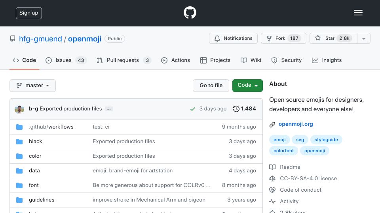Click the Star 2.8k button
380x213 pixels.
pyautogui.click(x=333, y=38)
